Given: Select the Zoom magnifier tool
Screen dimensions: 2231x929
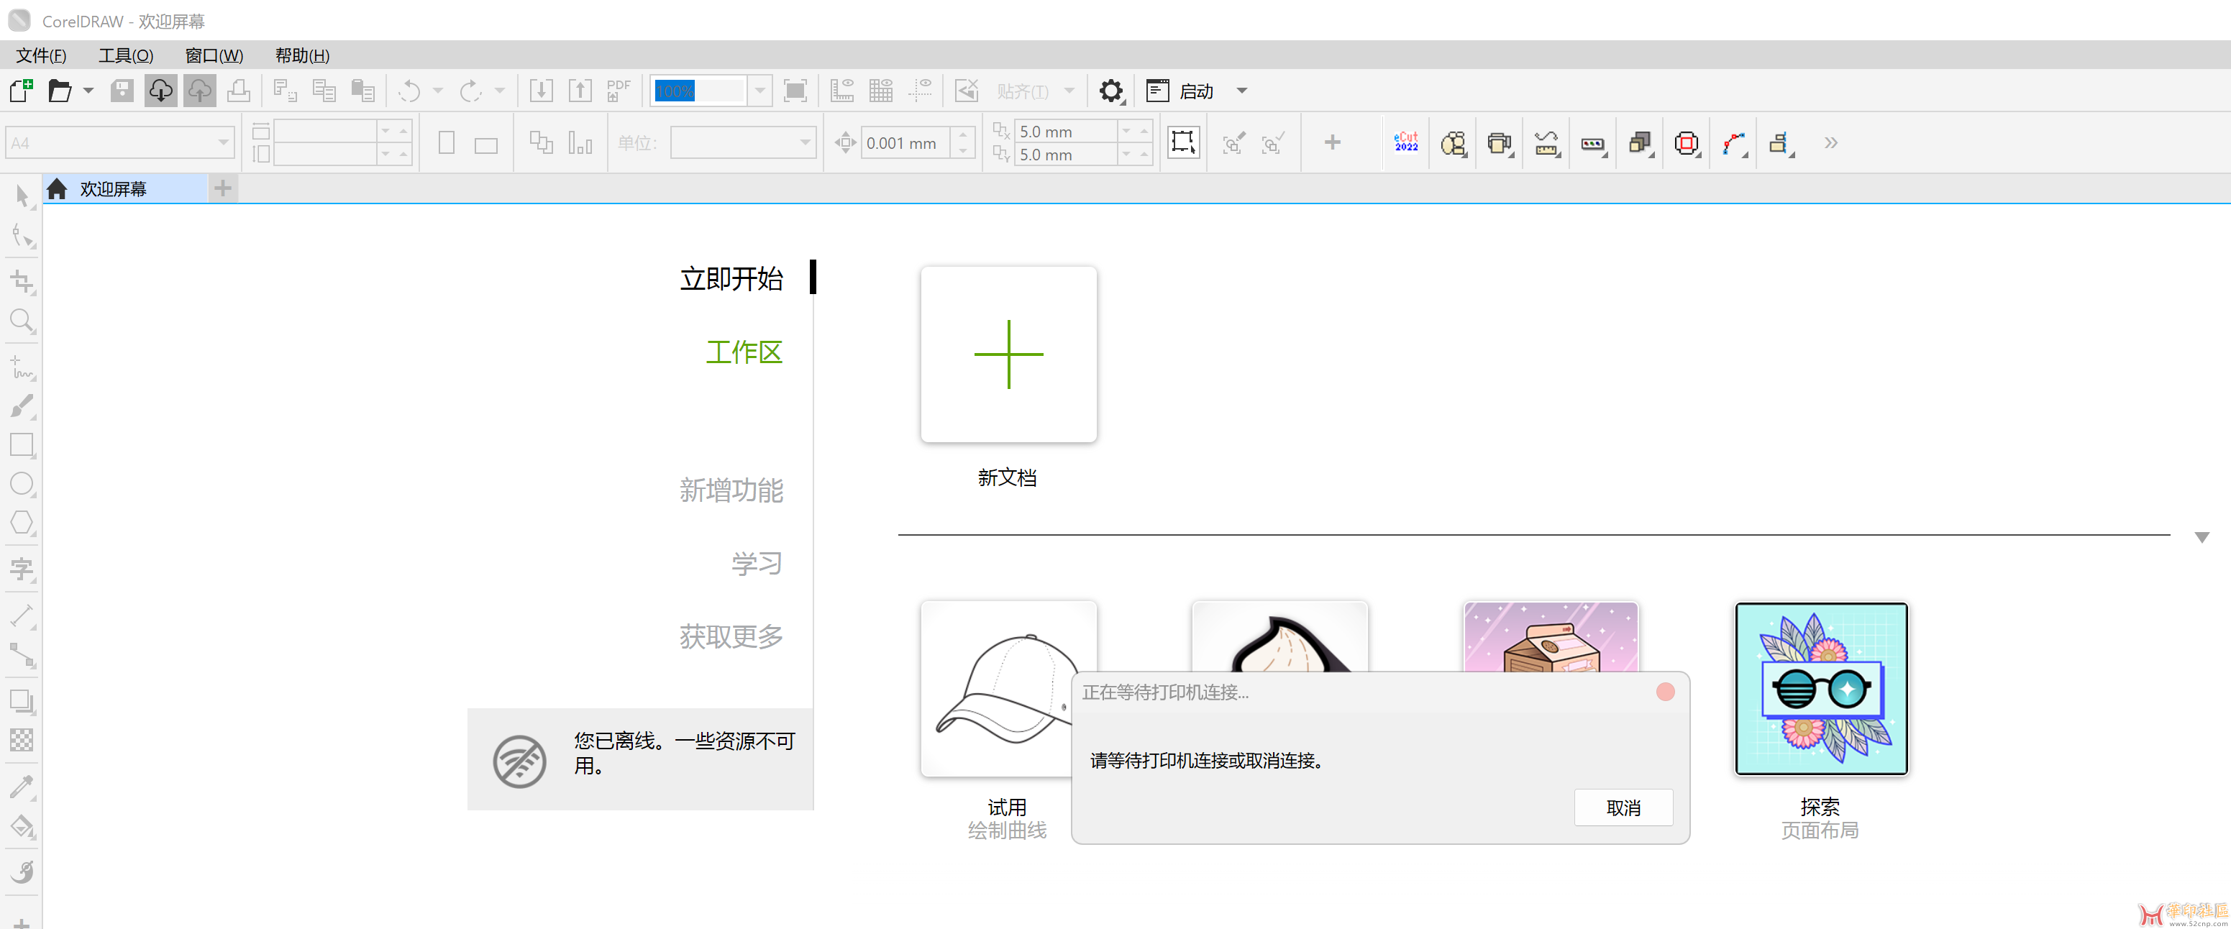Looking at the screenshot, I should point(22,321).
